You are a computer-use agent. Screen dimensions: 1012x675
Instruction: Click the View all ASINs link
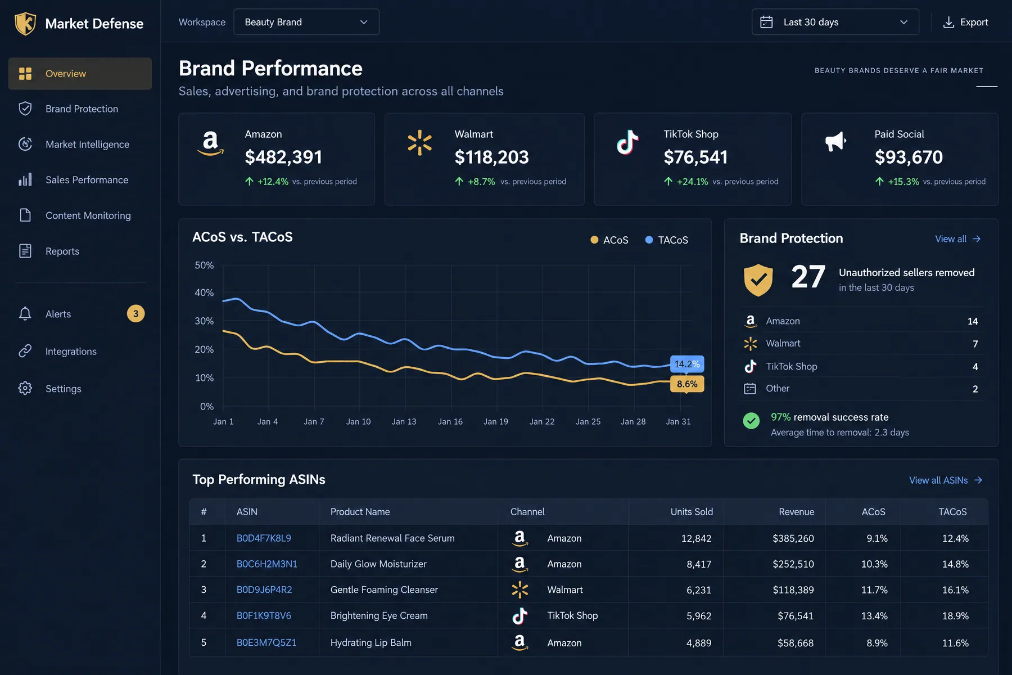pos(946,480)
